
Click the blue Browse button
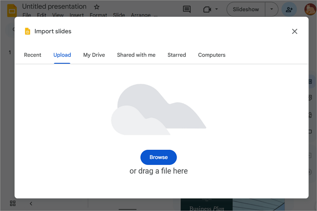click(158, 157)
